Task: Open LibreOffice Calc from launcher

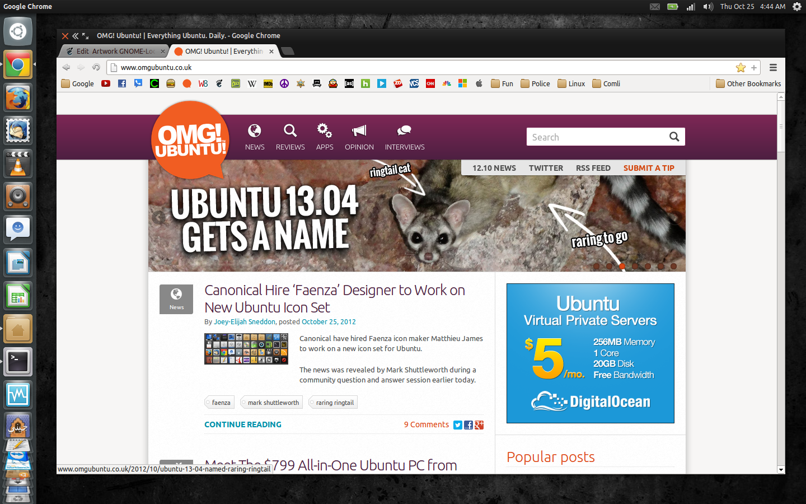Action: click(18, 296)
